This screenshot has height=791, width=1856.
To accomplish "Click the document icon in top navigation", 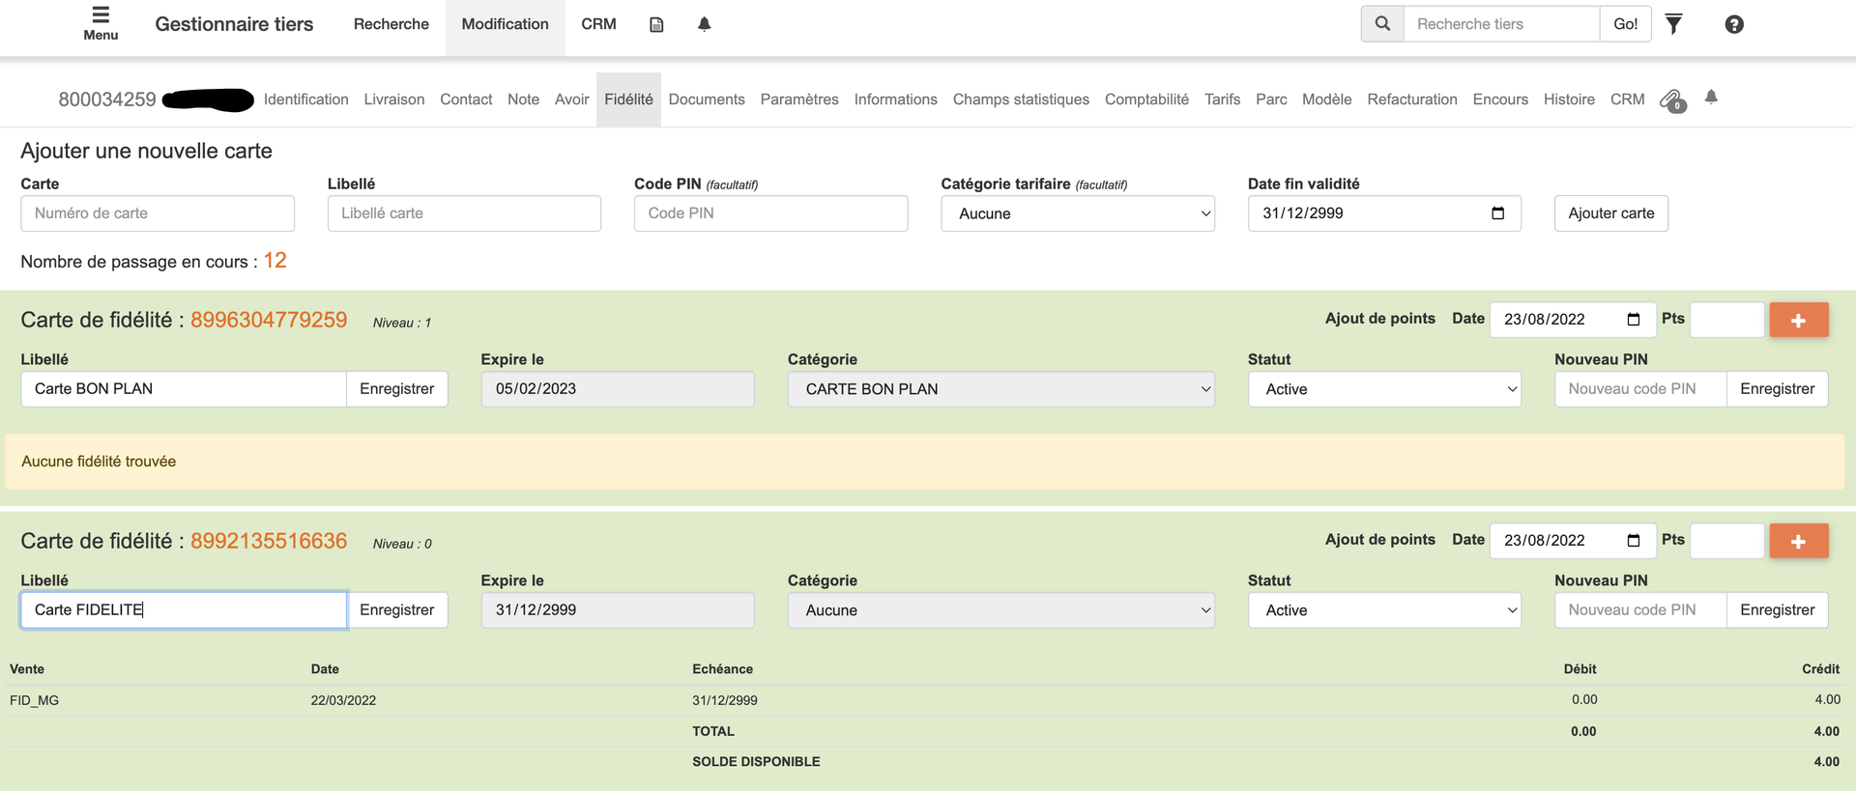I will 656,25.
